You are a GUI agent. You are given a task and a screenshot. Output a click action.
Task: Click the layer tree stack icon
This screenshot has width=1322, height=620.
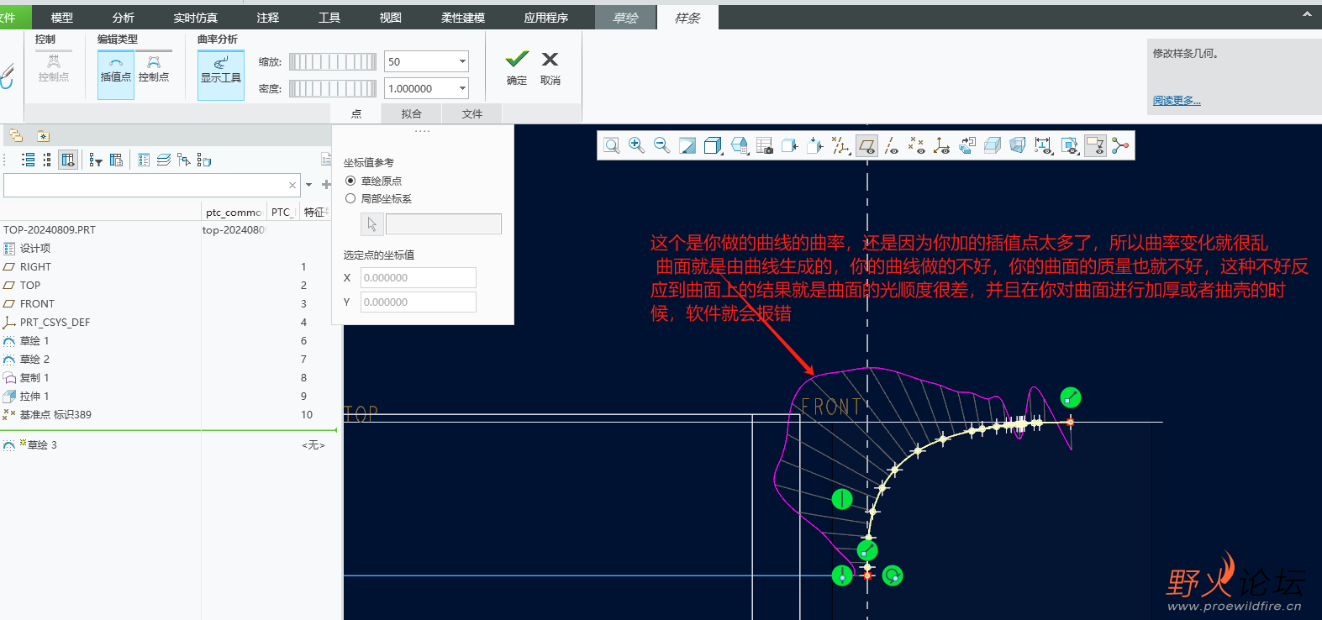(x=164, y=160)
